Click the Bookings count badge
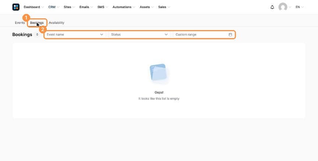The width and height of the screenshot is (318, 161). pyautogui.click(x=37, y=34)
